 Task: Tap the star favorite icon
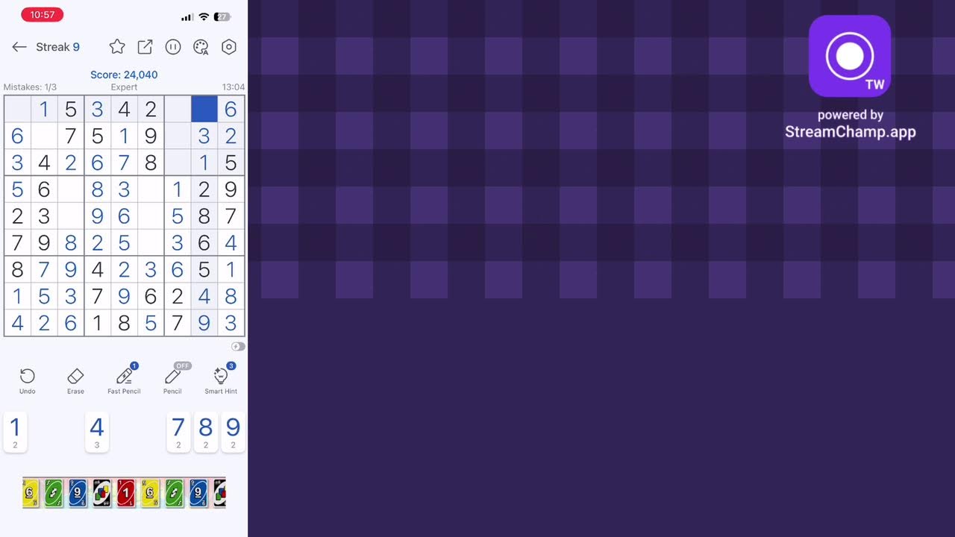tap(117, 47)
